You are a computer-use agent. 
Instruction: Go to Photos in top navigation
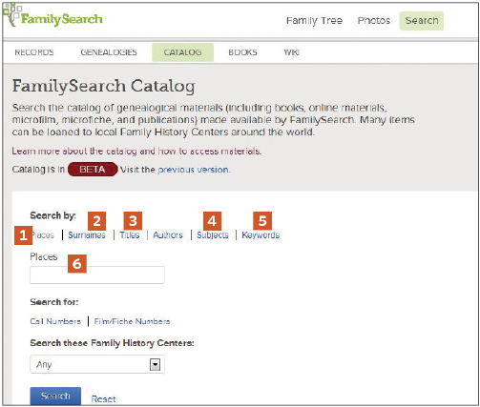point(374,21)
